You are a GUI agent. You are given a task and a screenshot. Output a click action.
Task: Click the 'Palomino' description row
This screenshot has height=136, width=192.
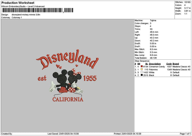153,70
